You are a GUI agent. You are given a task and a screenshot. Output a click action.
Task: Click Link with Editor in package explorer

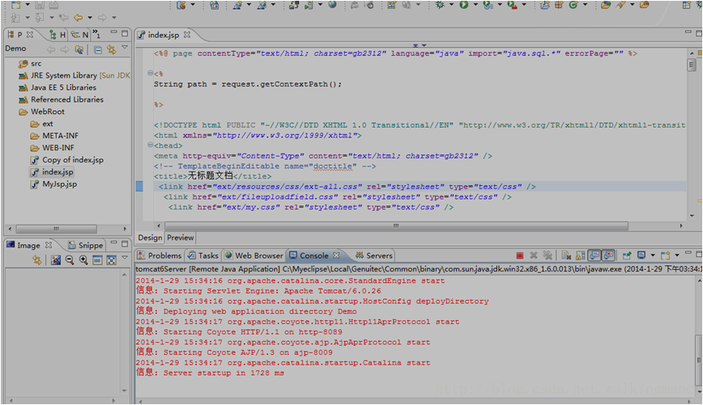(x=110, y=49)
